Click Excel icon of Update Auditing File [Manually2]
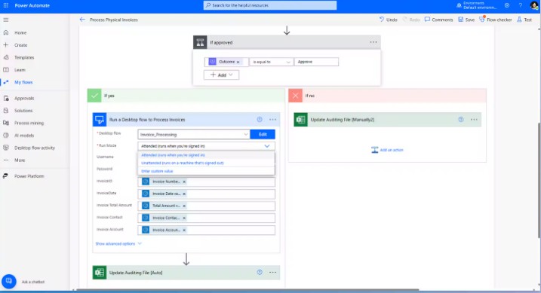The width and height of the screenshot is (541, 293). click(300, 120)
